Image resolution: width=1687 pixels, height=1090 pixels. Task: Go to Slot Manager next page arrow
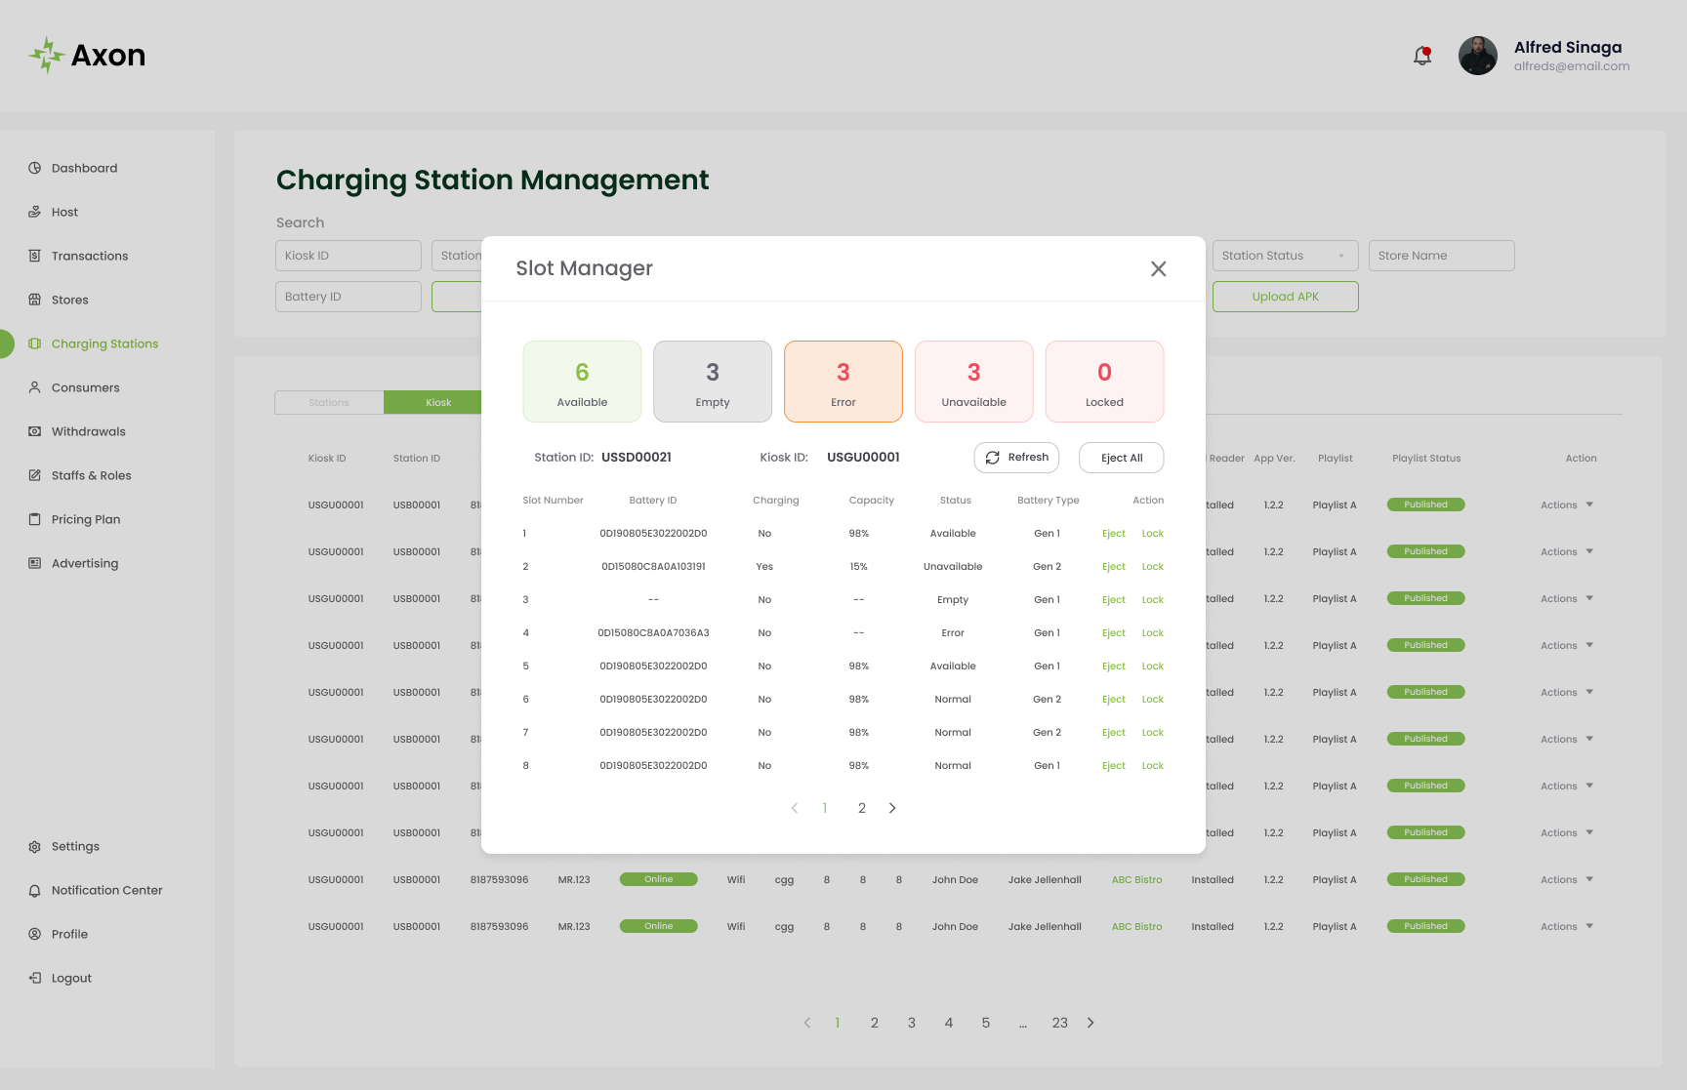892,808
